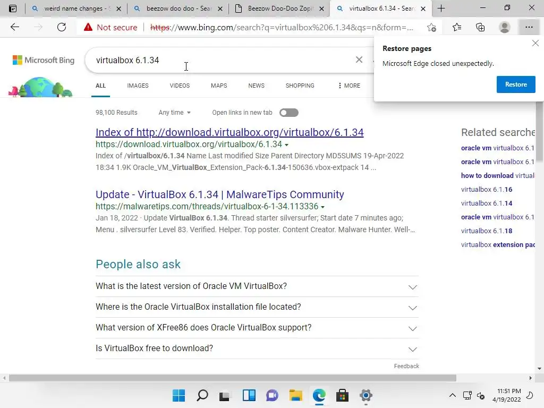
Task: Click the Microsoft Bing logo
Action: (x=44, y=60)
